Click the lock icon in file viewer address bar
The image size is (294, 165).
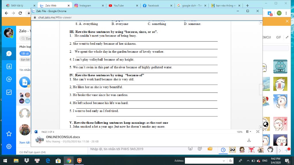click(35, 17)
